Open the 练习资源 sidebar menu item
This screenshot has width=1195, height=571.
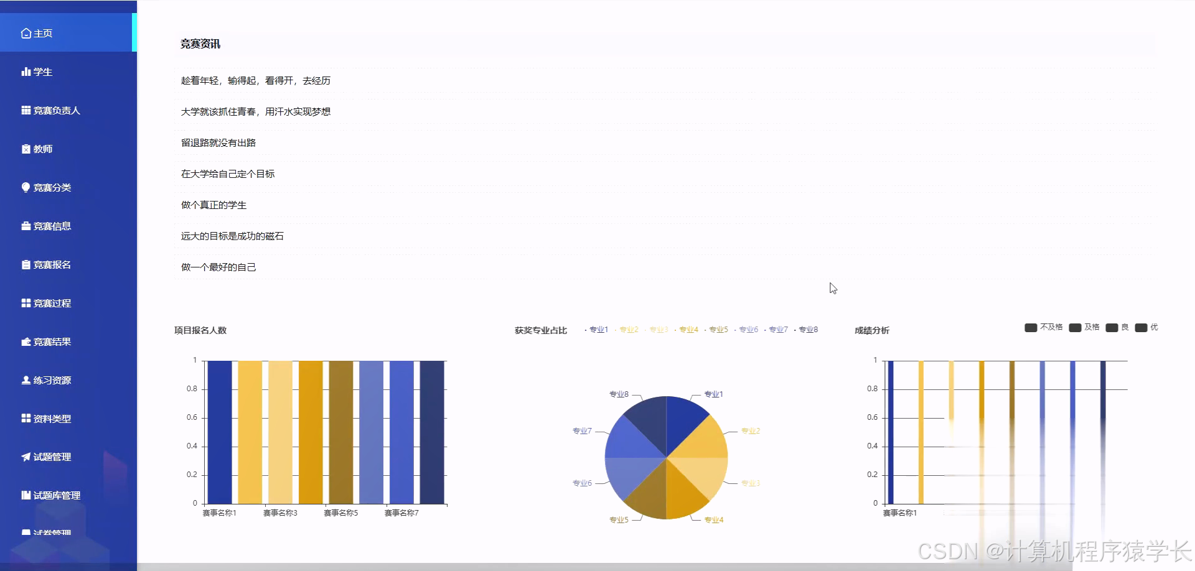point(68,380)
